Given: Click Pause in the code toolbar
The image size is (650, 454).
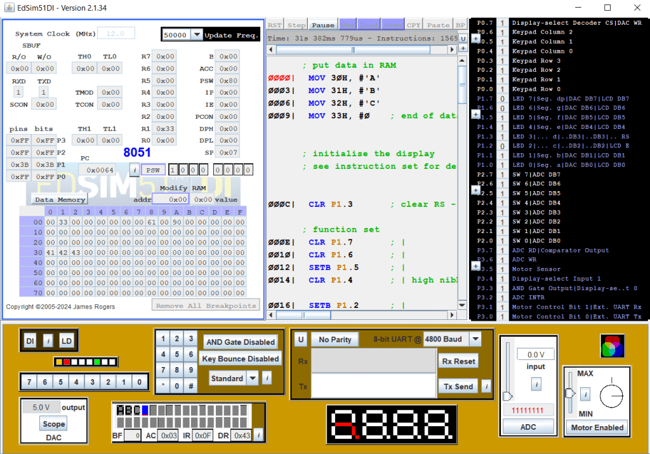Looking at the screenshot, I should (x=322, y=25).
